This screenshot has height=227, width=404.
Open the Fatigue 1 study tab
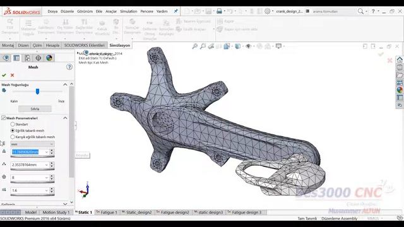point(107,212)
